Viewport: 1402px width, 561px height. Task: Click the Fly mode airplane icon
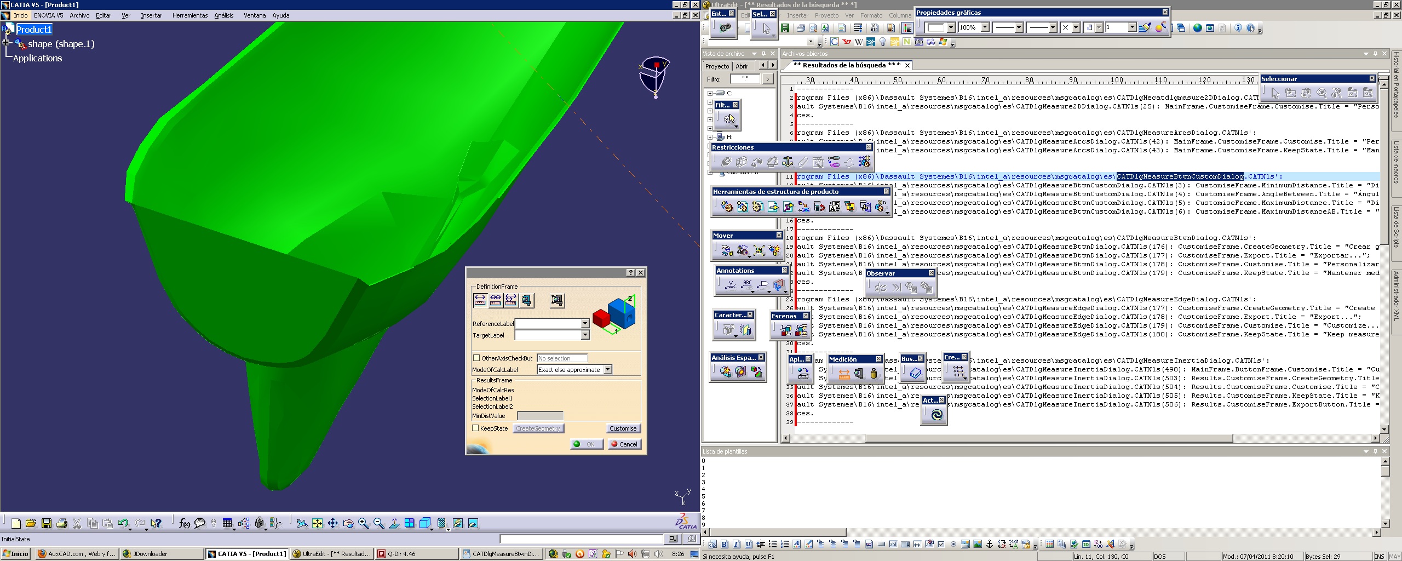(302, 523)
